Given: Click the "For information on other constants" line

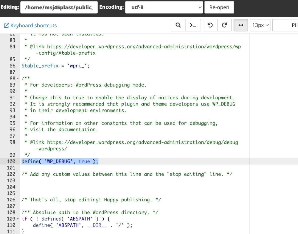Looking at the screenshot, I should pos(124,123).
